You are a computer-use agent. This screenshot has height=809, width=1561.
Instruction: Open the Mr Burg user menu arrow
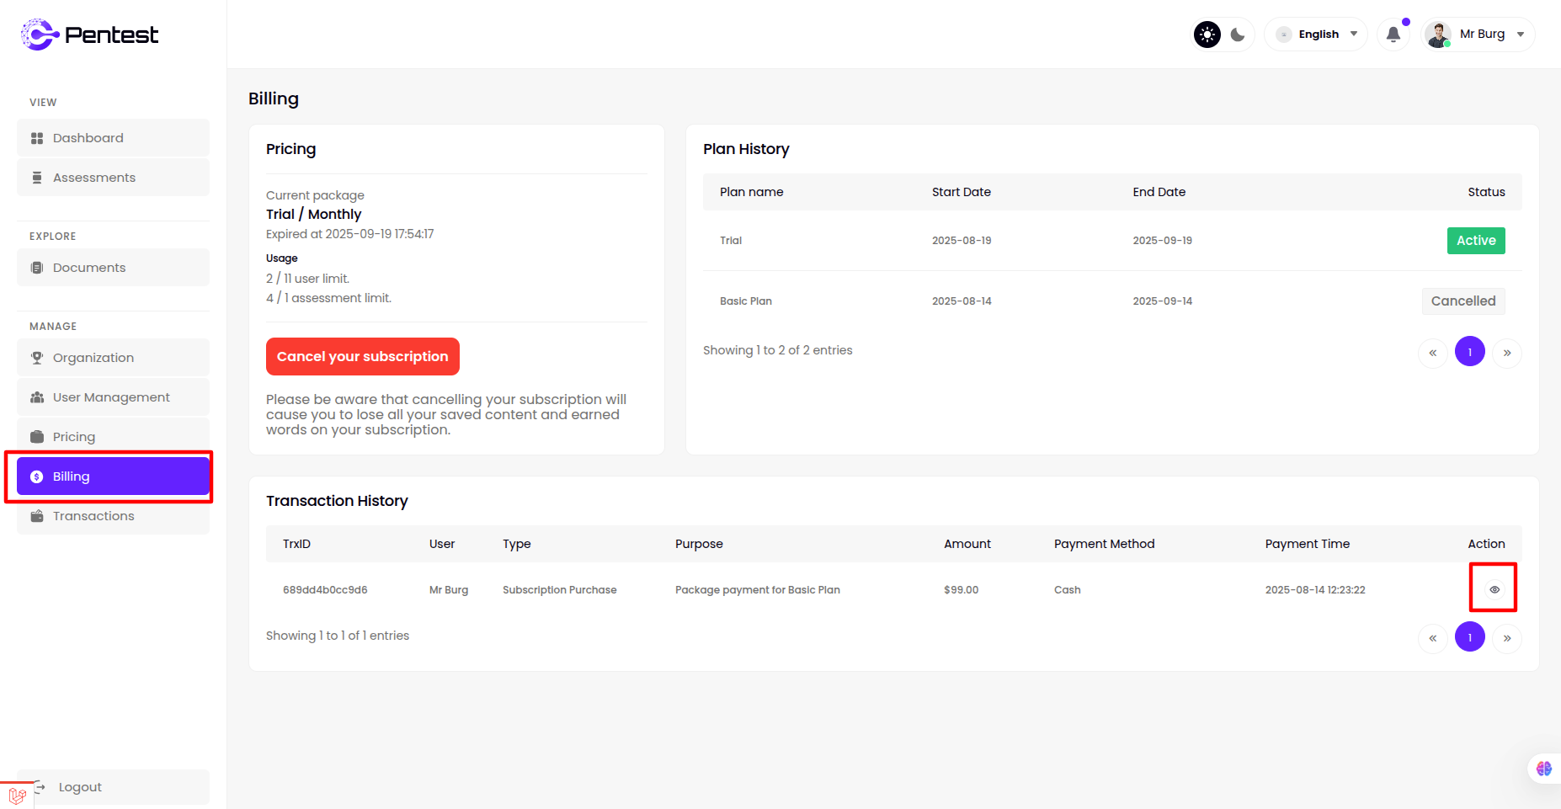1521,35
